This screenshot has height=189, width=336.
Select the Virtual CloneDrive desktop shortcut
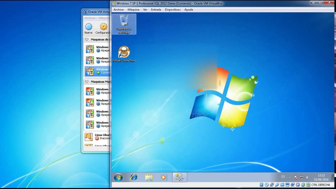124,54
